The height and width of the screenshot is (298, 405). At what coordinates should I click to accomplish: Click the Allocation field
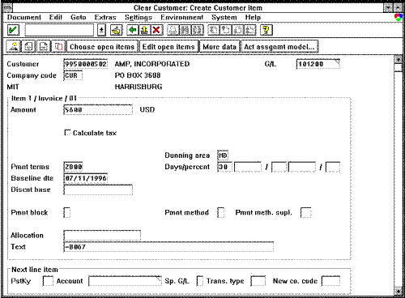(x=102, y=235)
